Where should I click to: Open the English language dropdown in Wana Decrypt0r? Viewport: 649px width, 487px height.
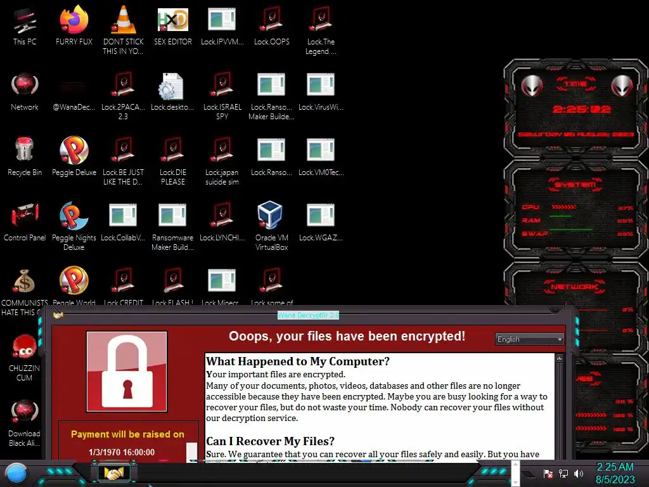[x=530, y=339]
